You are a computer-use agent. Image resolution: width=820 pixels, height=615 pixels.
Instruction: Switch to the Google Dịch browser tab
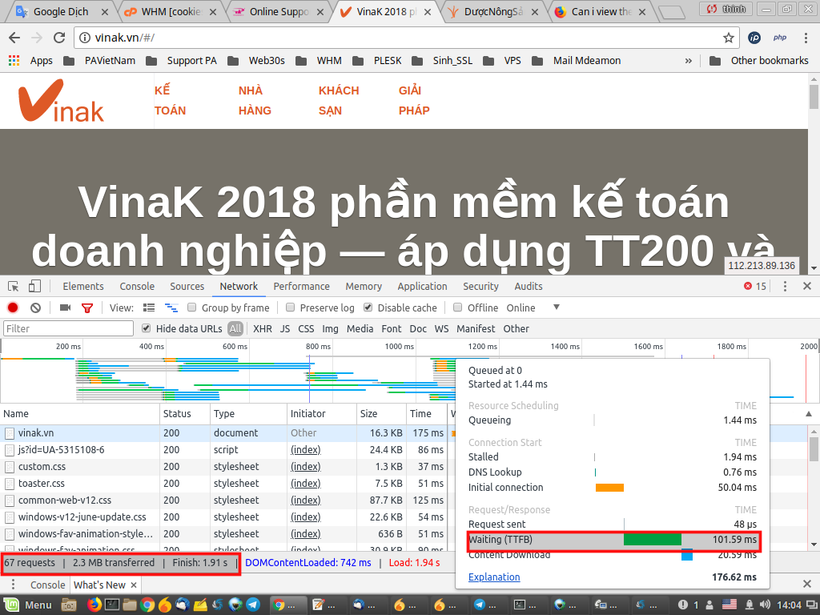(59, 11)
